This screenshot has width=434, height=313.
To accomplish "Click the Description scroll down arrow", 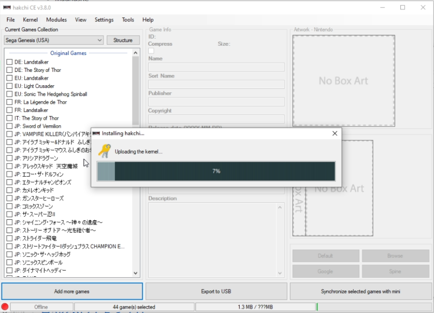I will tap(280, 273).
